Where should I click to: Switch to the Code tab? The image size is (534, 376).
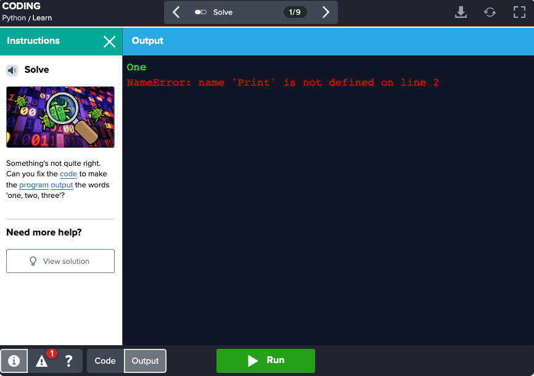(x=105, y=361)
